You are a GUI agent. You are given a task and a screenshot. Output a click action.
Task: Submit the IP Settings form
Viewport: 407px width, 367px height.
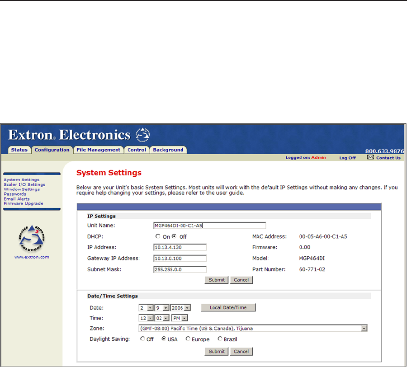pyautogui.click(x=217, y=280)
